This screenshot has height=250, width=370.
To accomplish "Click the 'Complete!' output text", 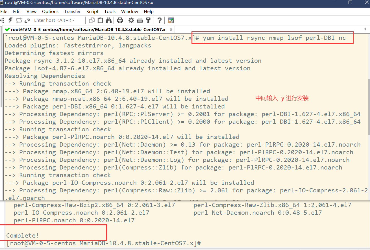I will [23, 235].
